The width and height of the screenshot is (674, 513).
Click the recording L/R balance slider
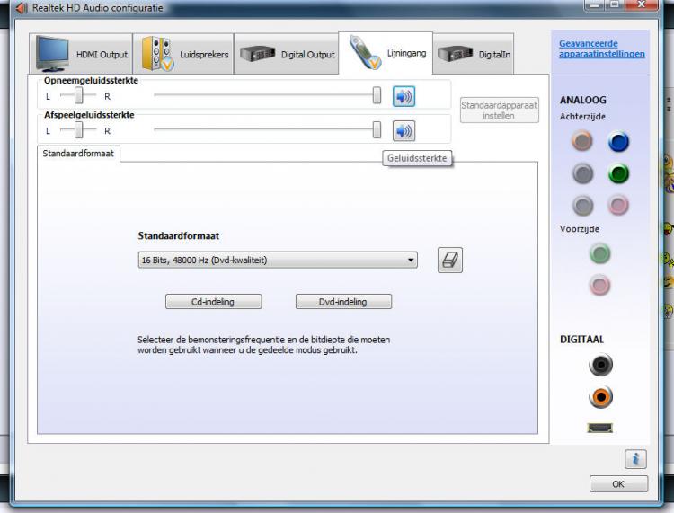pyautogui.click(x=79, y=95)
